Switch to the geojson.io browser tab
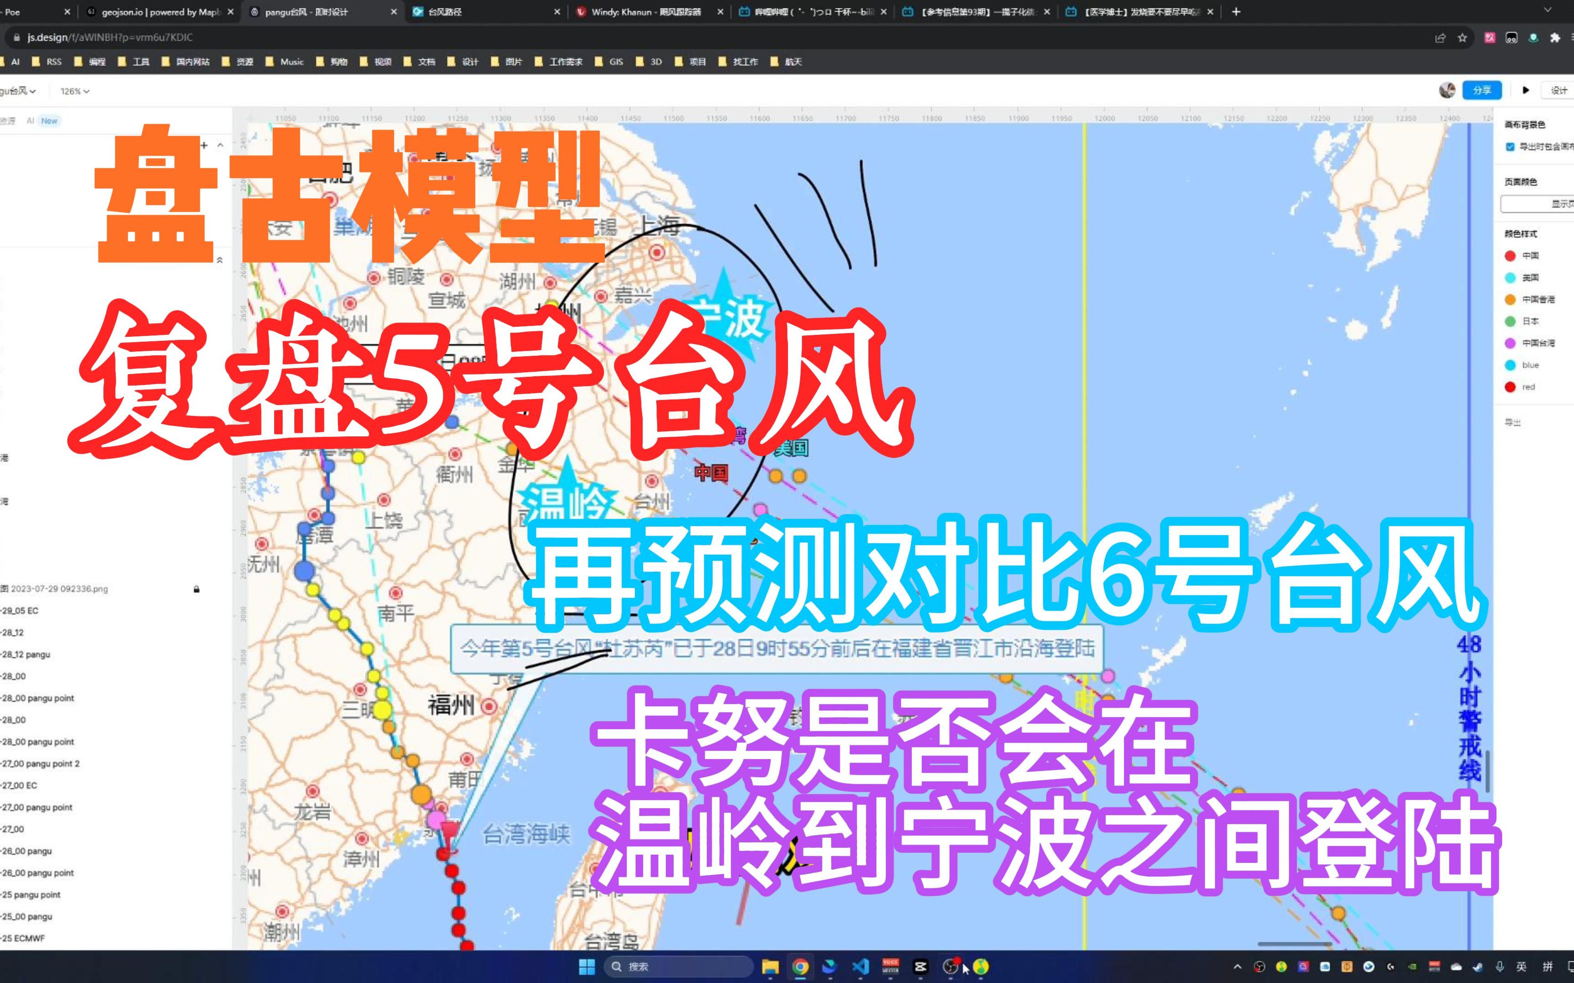The width and height of the screenshot is (1574, 983). coord(159,12)
